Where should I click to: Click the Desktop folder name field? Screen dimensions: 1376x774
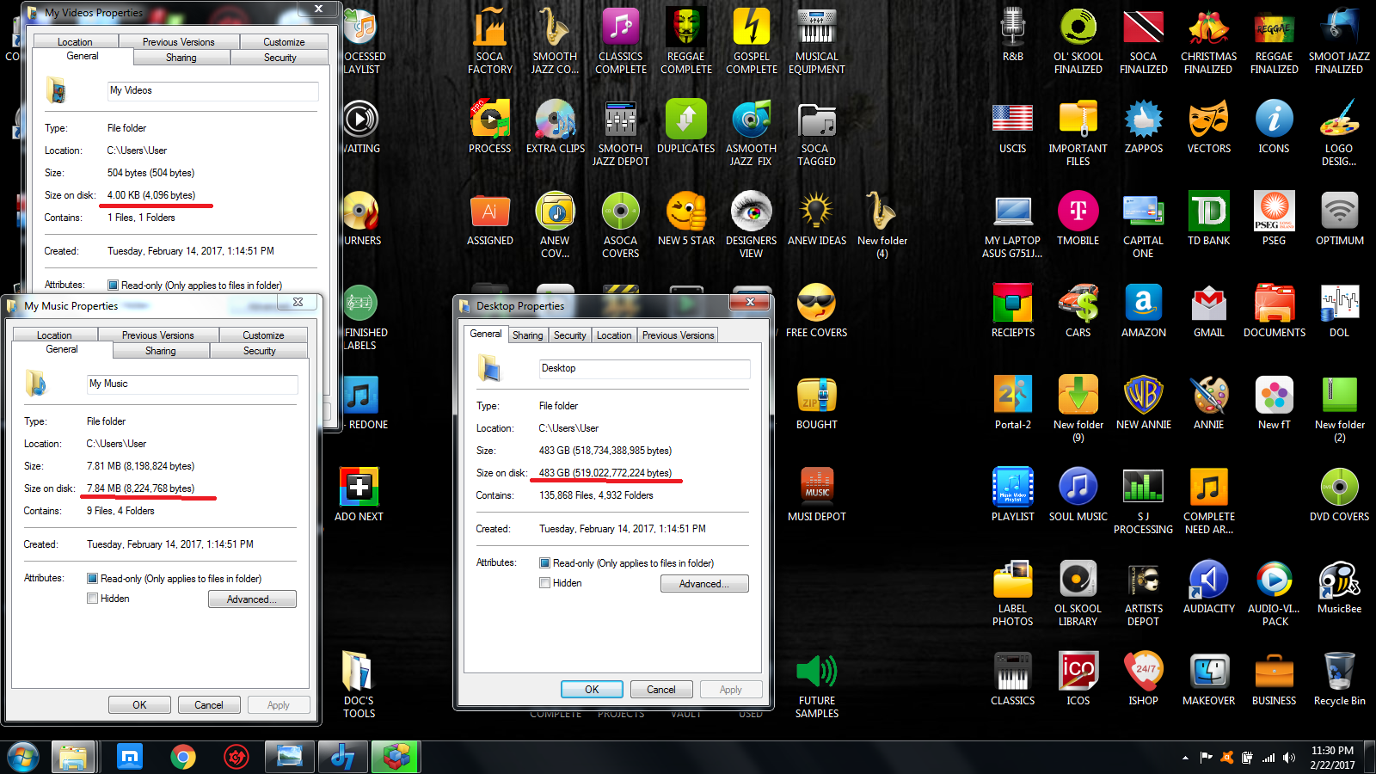[x=643, y=369]
